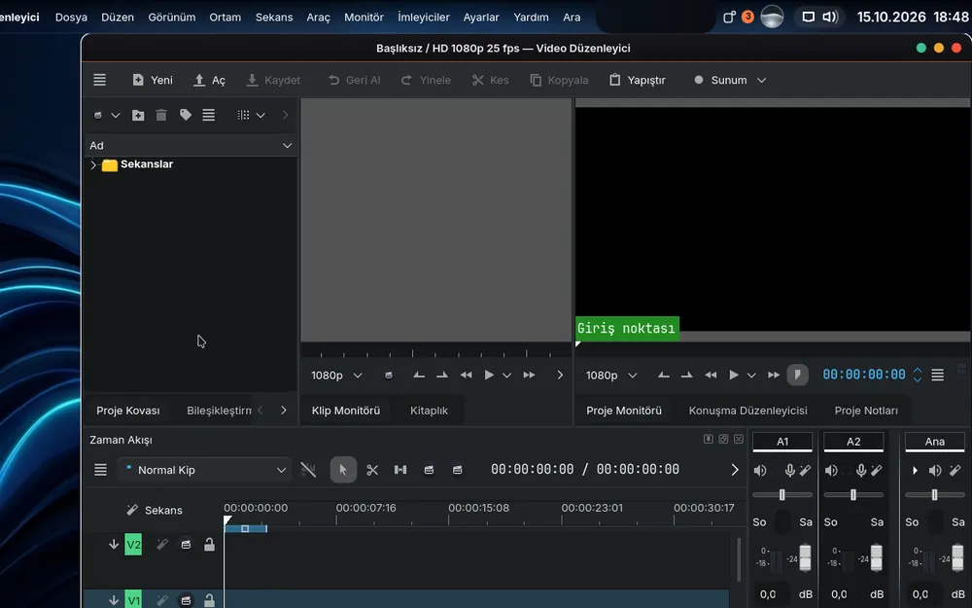This screenshot has height=608, width=972.
Task: Toggle lock on the V2 track
Action: click(x=210, y=545)
